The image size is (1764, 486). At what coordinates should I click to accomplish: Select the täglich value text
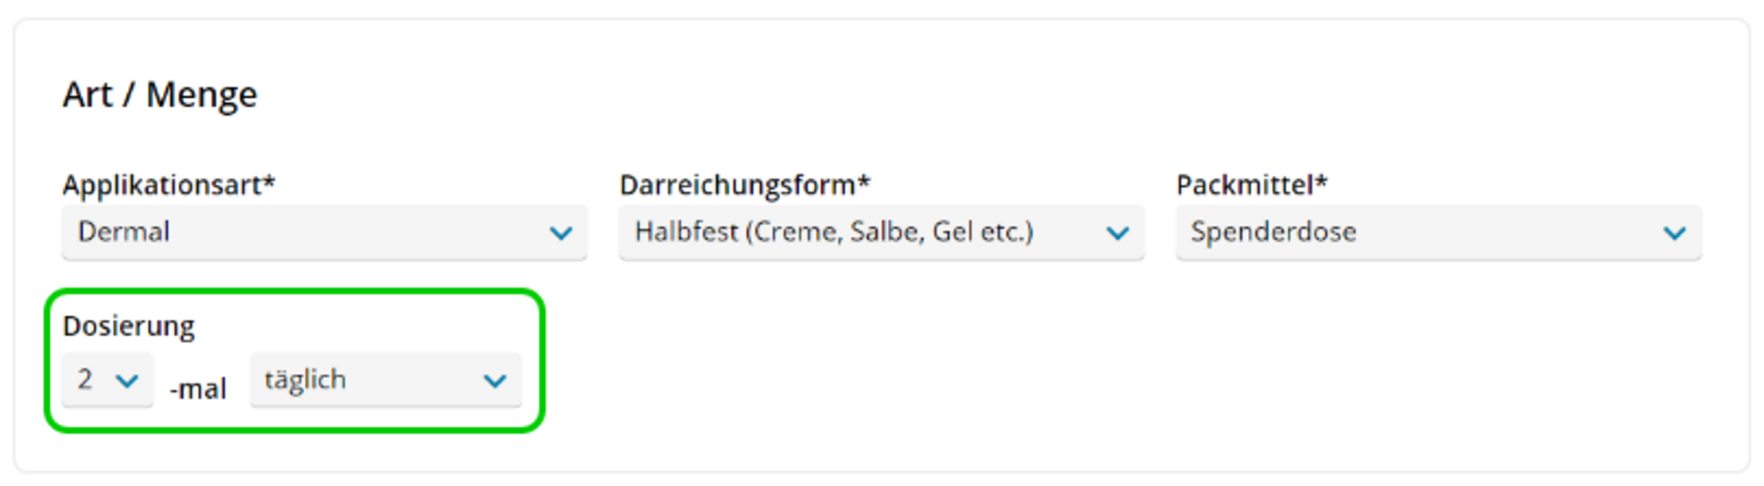[x=305, y=380]
